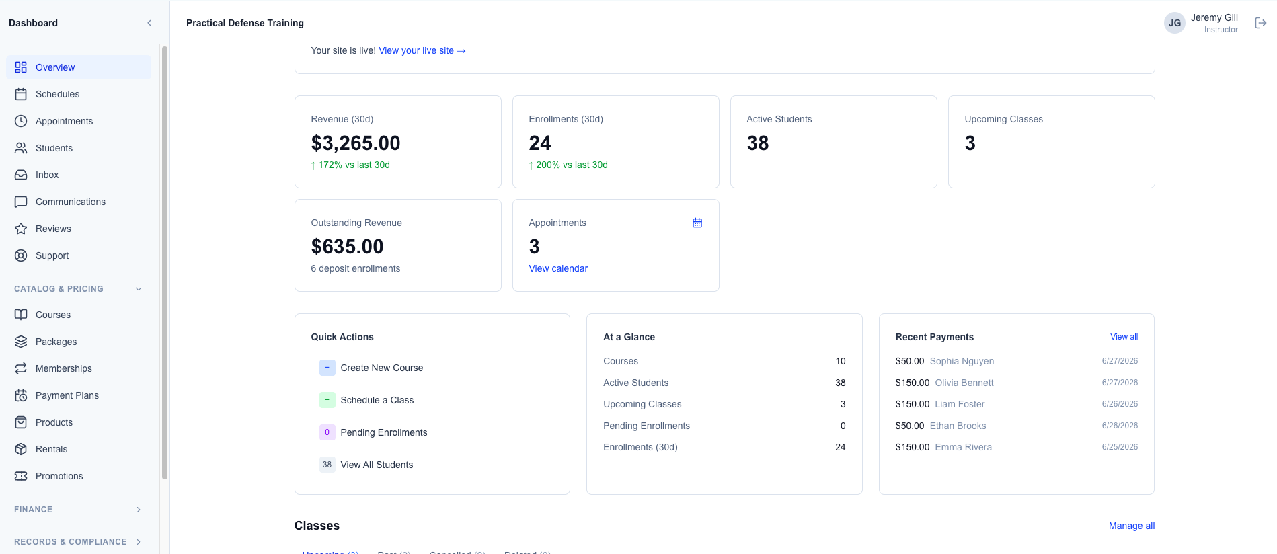
Task: Click the Products shopping bag icon
Action: click(21, 422)
